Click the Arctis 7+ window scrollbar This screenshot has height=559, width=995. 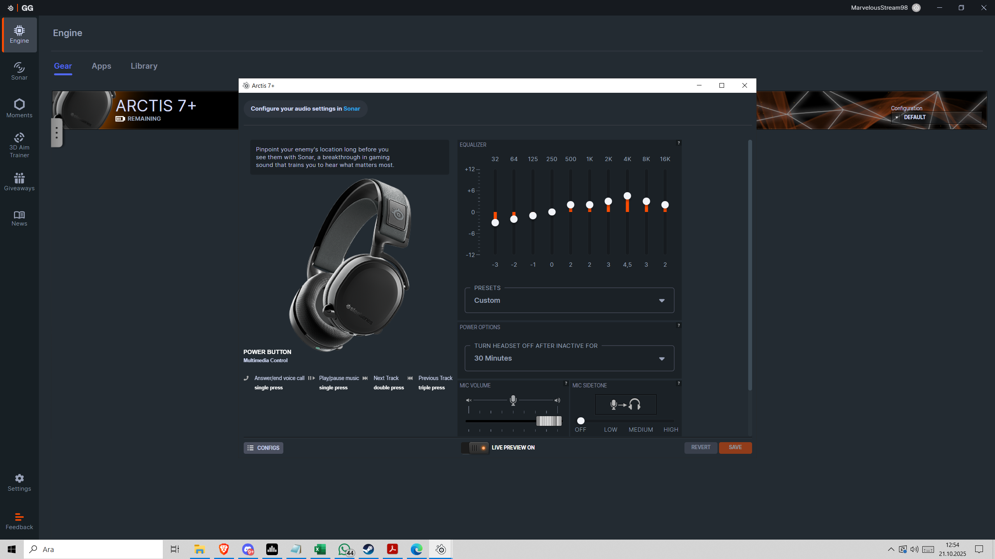750,266
